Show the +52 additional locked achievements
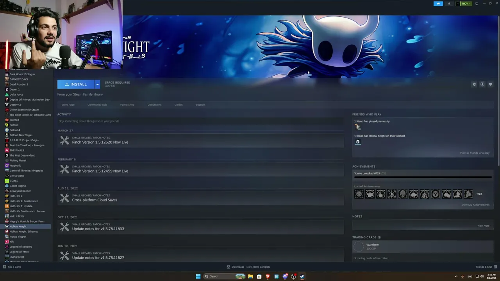Viewport: 500px width, 281px height. (479, 194)
